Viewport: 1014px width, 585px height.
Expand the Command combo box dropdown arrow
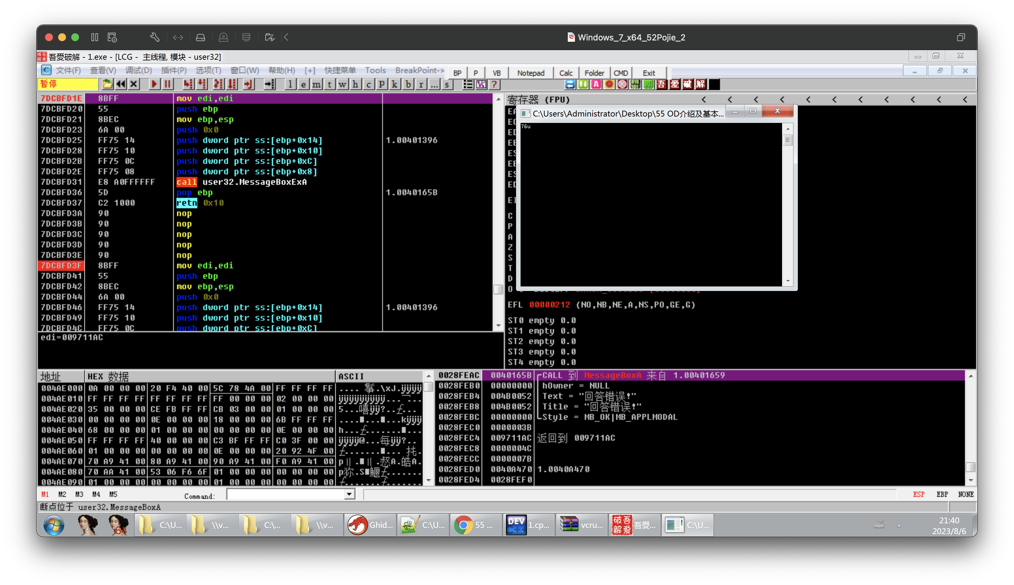(x=349, y=494)
